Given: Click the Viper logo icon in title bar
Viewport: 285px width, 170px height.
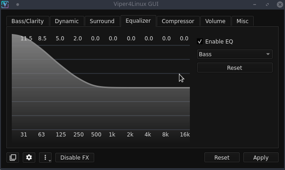Looking at the screenshot, I should (x=5, y=5).
